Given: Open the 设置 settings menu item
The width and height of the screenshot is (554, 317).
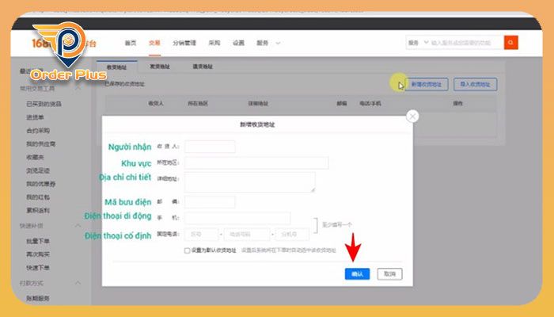Looking at the screenshot, I should click(238, 43).
